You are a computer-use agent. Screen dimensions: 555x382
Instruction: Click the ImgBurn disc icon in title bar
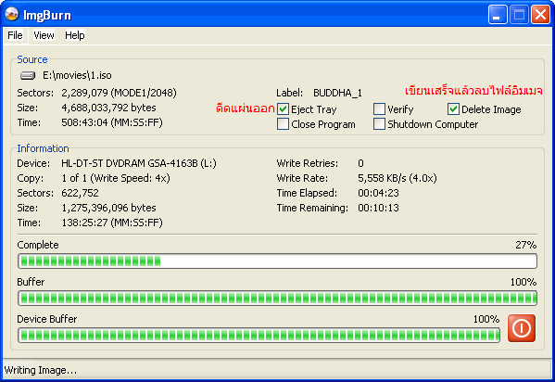[x=12, y=15]
